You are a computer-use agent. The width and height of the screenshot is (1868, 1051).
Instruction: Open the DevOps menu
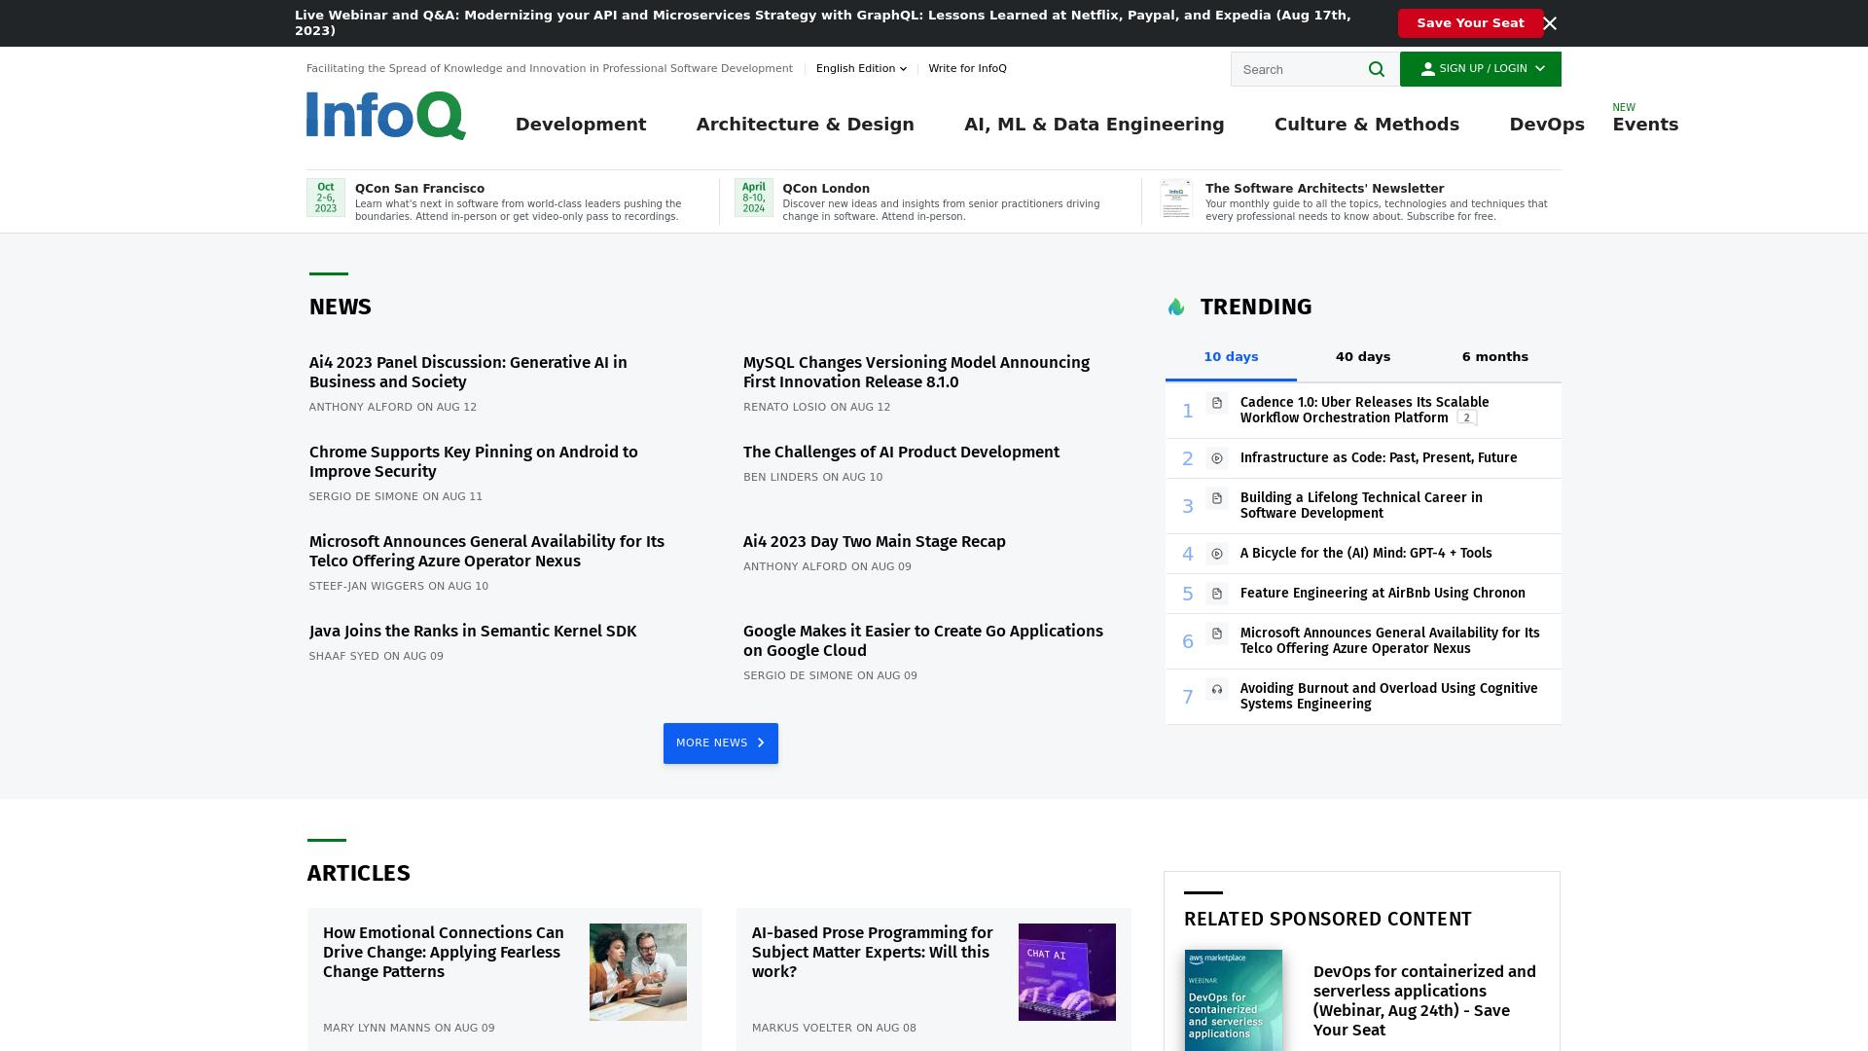coord(1547,125)
